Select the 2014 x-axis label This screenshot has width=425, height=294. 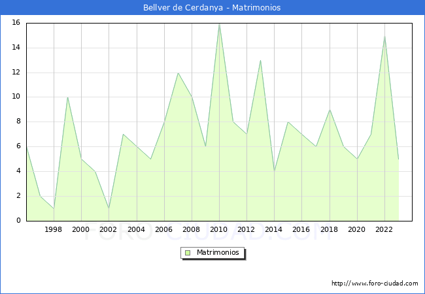pos(274,229)
